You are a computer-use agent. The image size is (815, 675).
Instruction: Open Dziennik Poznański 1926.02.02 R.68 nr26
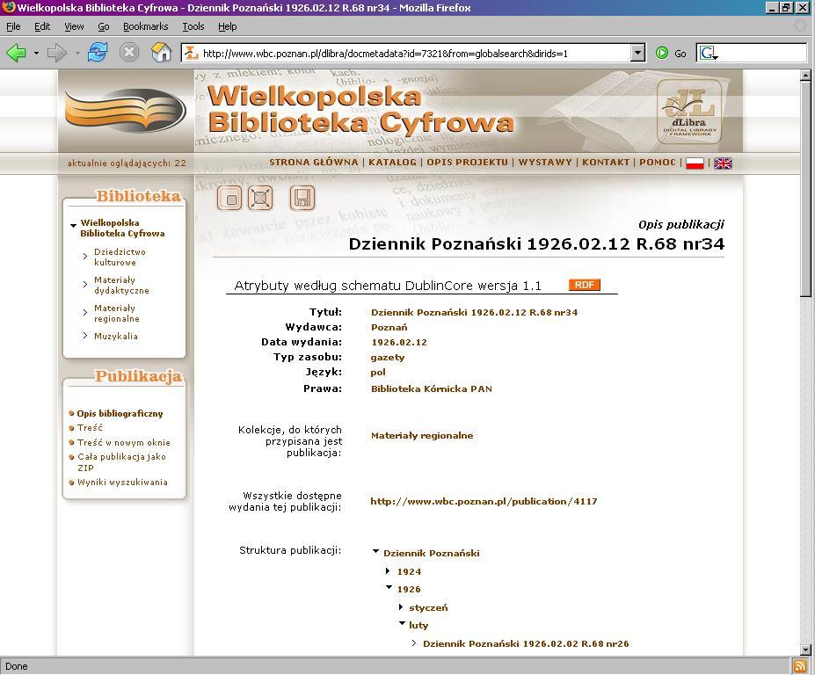[526, 643]
